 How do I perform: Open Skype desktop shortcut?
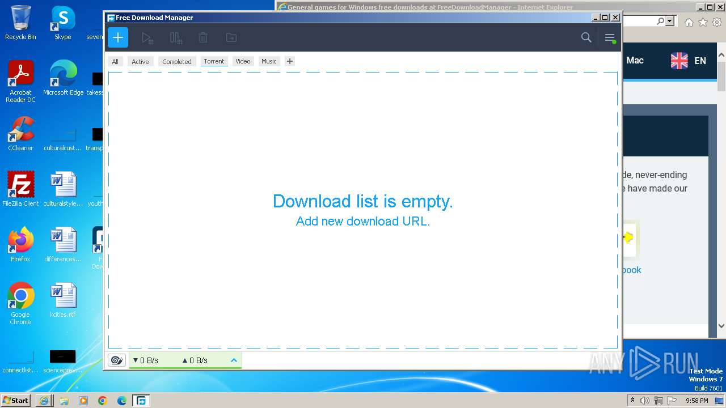63,23
